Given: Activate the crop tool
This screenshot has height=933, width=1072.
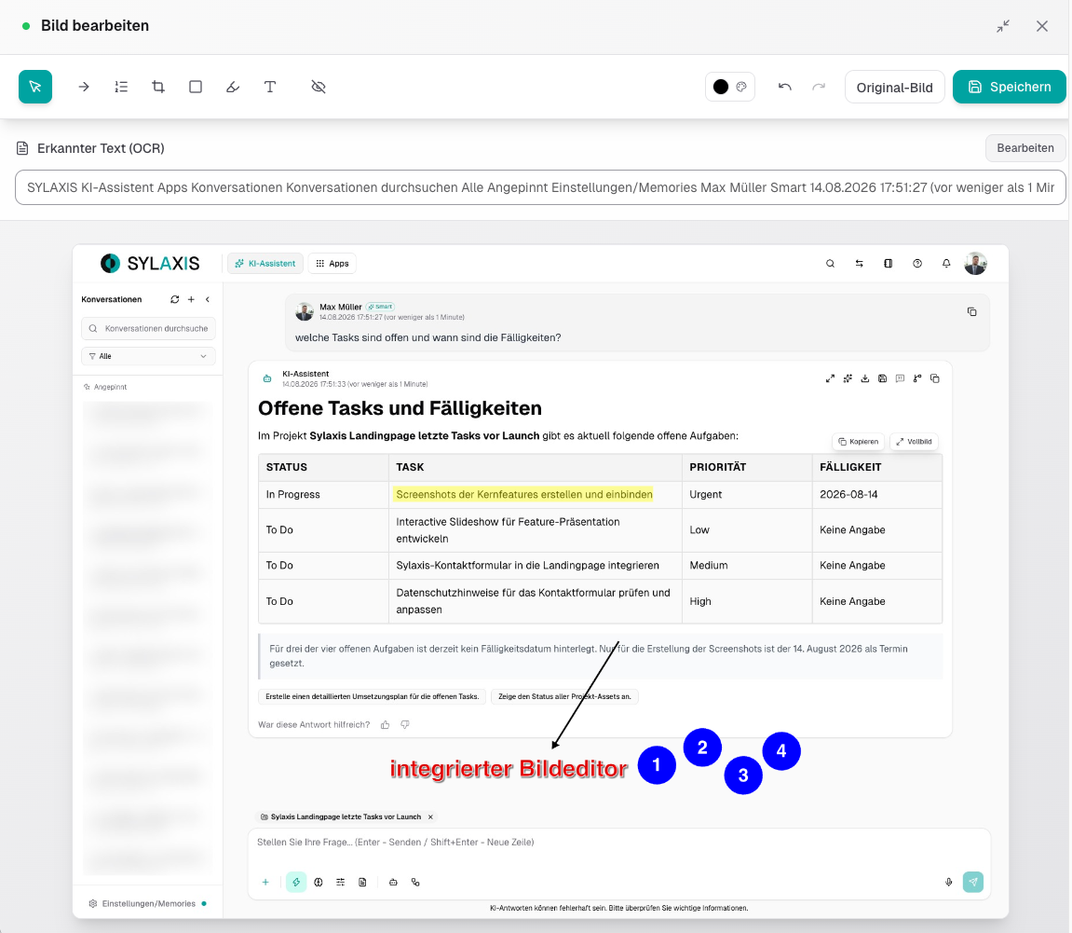Looking at the screenshot, I should (158, 87).
